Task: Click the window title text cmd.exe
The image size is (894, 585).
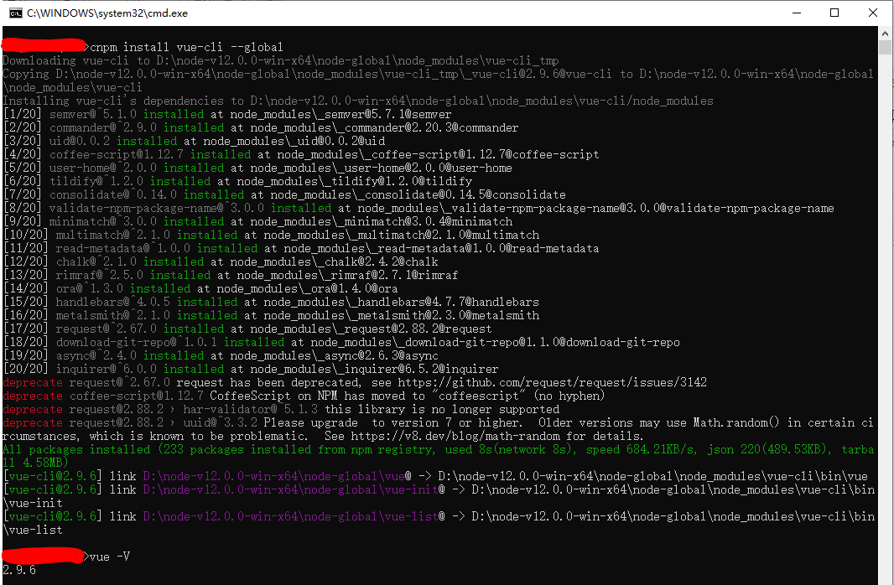Action: (x=107, y=13)
